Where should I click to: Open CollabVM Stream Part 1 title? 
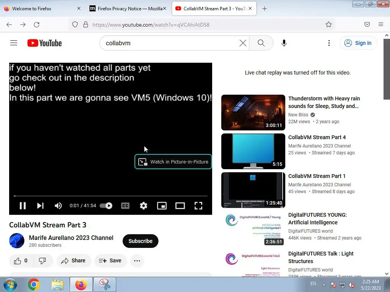pyautogui.click(x=317, y=176)
